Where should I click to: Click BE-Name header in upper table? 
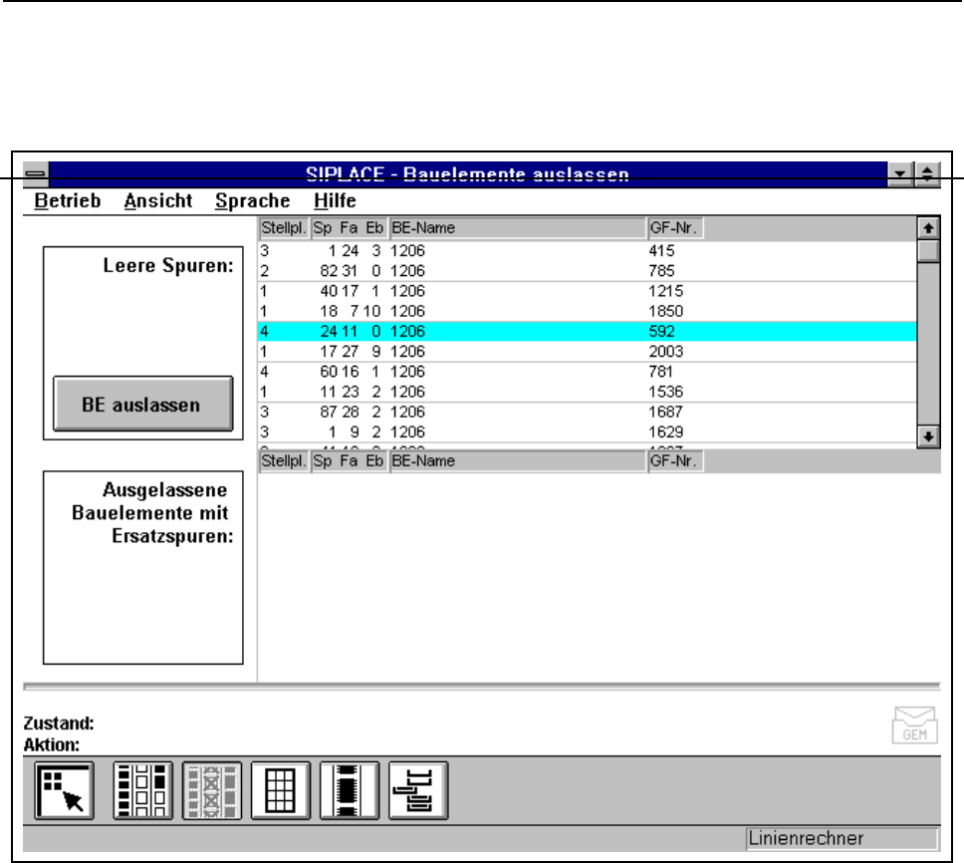click(518, 228)
